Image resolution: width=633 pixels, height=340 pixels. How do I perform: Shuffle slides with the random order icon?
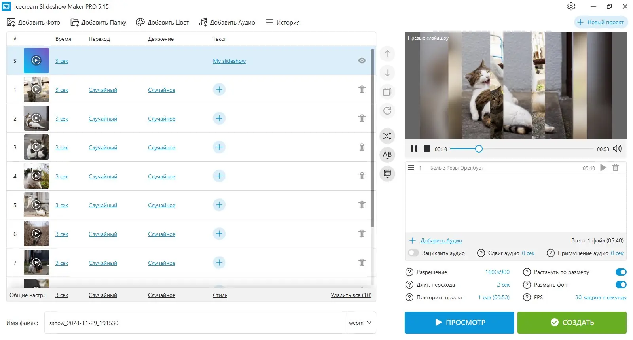387,136
